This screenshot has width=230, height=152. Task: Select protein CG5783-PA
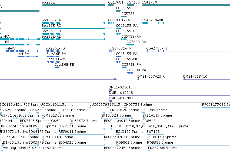[124, 67]
